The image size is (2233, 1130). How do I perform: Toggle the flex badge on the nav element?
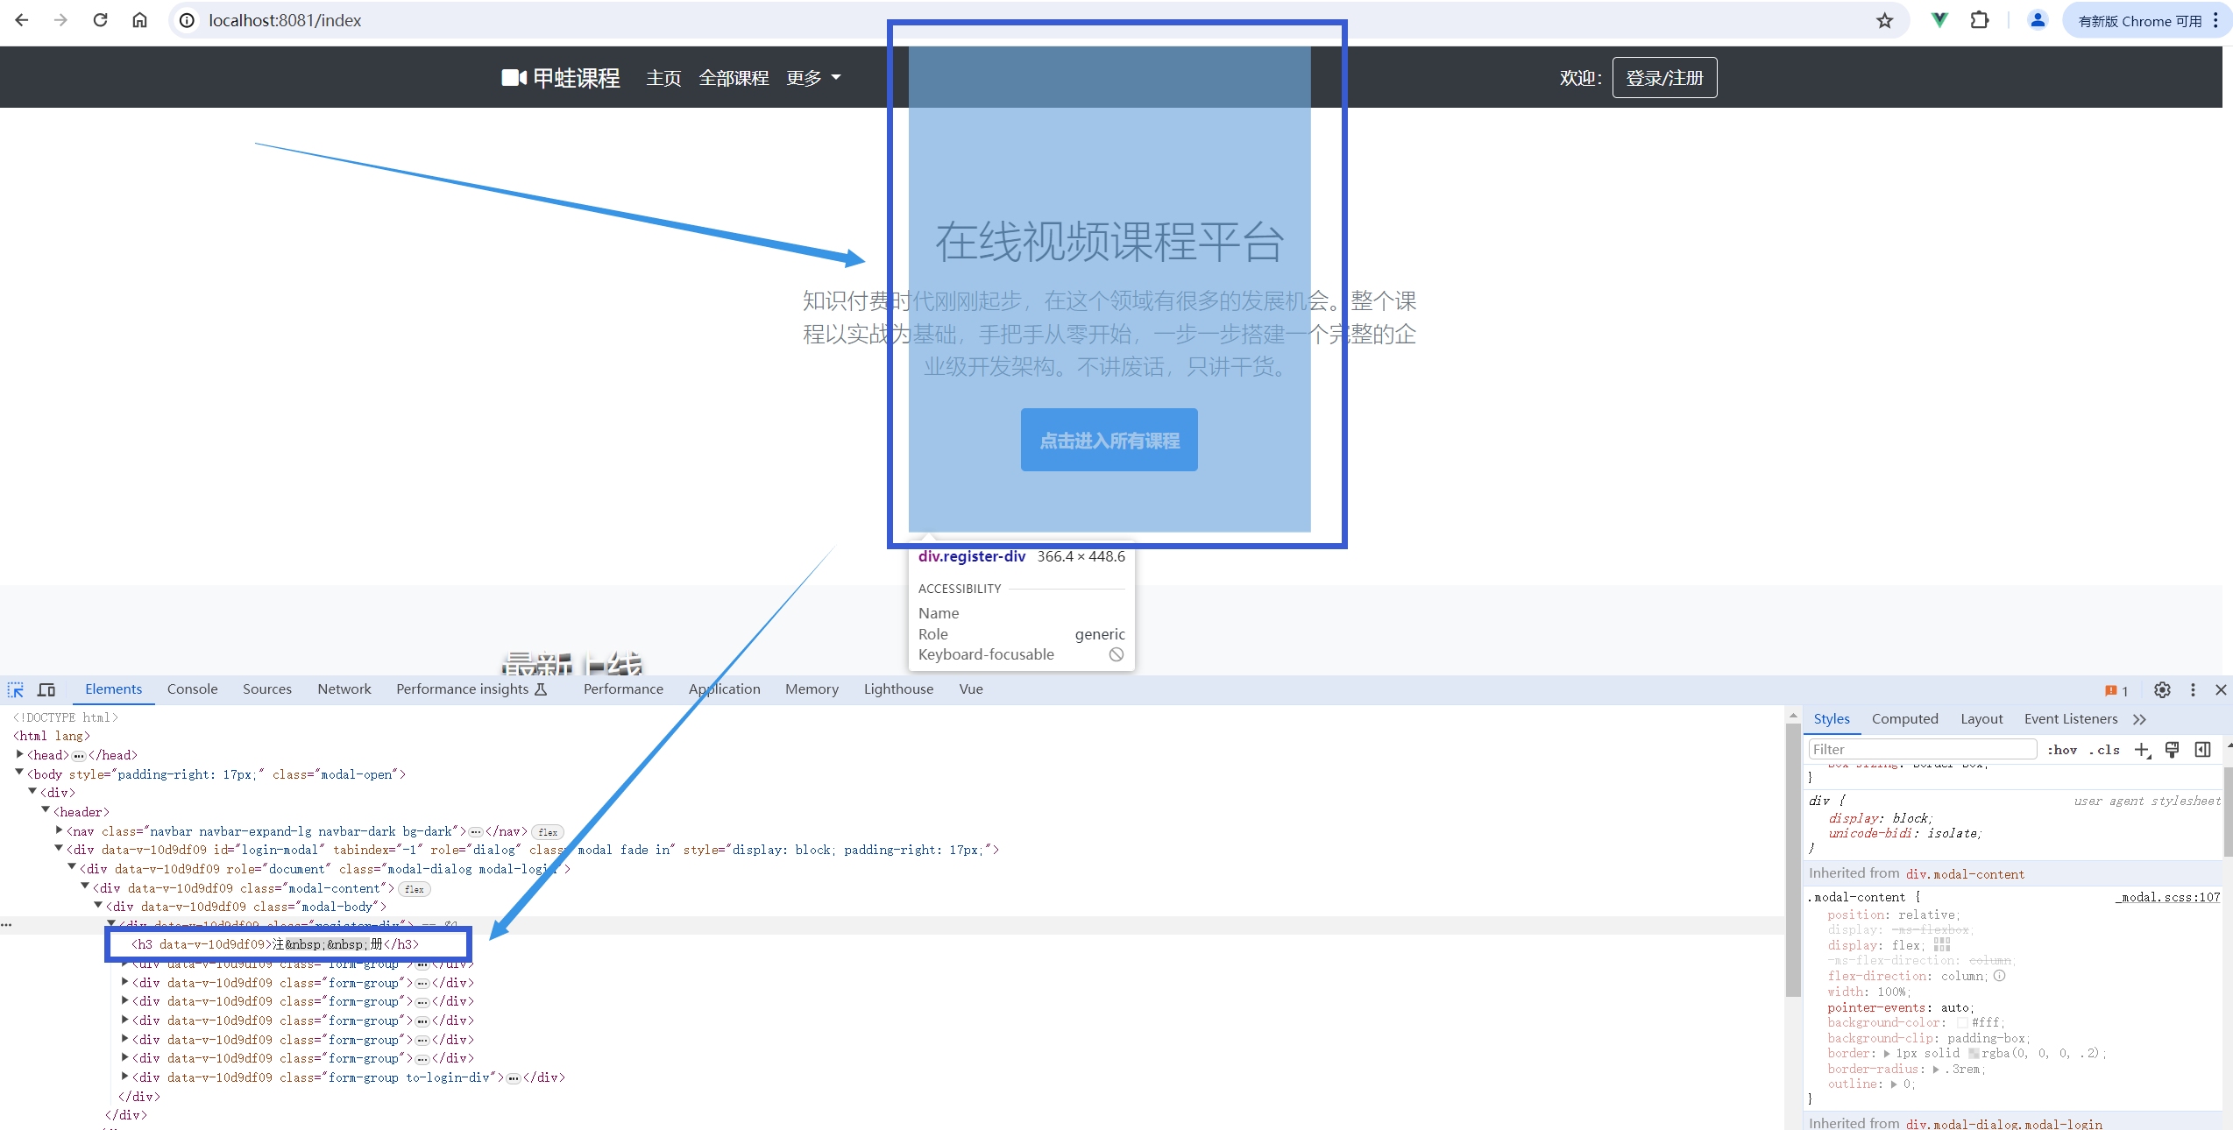click(547, 831)
